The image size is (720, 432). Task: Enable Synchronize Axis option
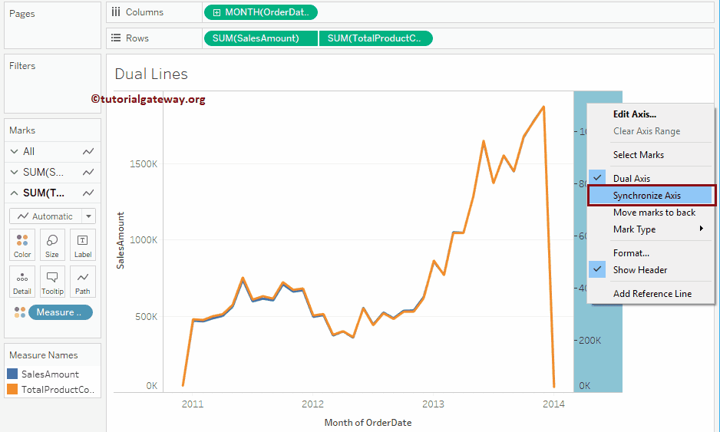pyautogui.click(x=646, y=196)
